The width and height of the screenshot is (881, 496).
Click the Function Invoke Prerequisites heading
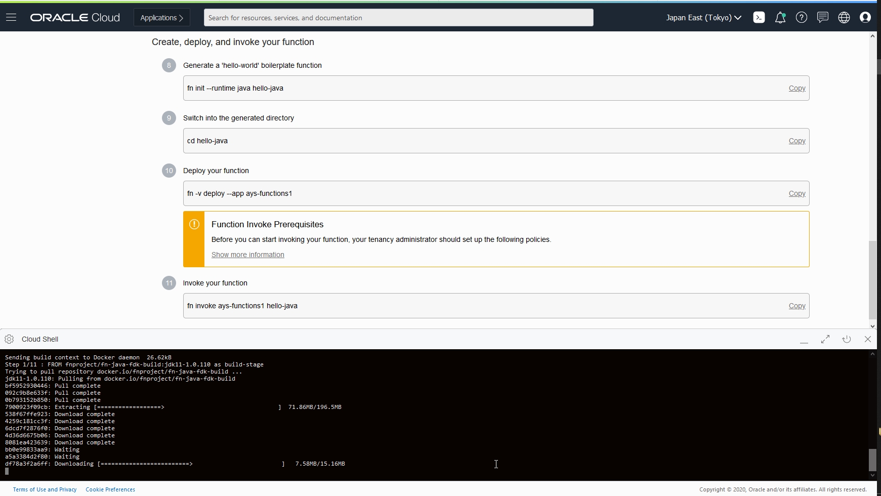pyautogui.click(x=267, y=224)
